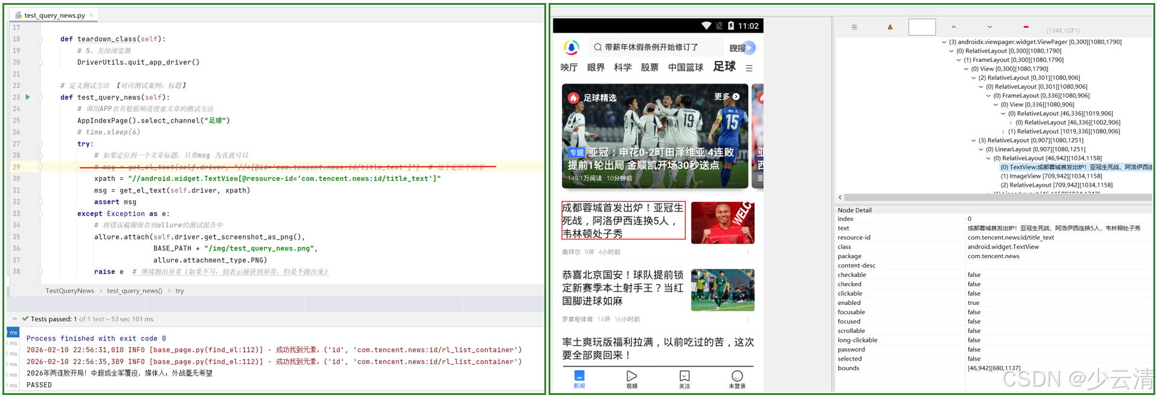
Task: Open the 中国篮球 channel tab
Action: click(685, 67)
